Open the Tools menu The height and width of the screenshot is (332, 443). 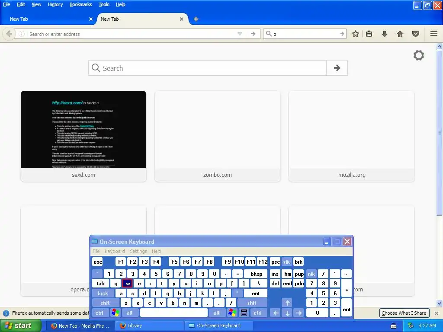coord(104,4)
